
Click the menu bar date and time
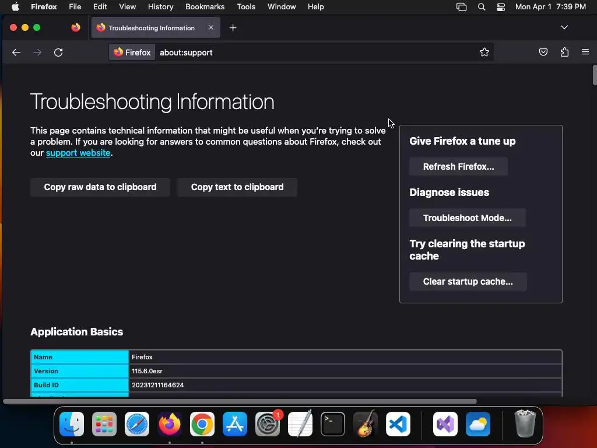tap(550, 7)
